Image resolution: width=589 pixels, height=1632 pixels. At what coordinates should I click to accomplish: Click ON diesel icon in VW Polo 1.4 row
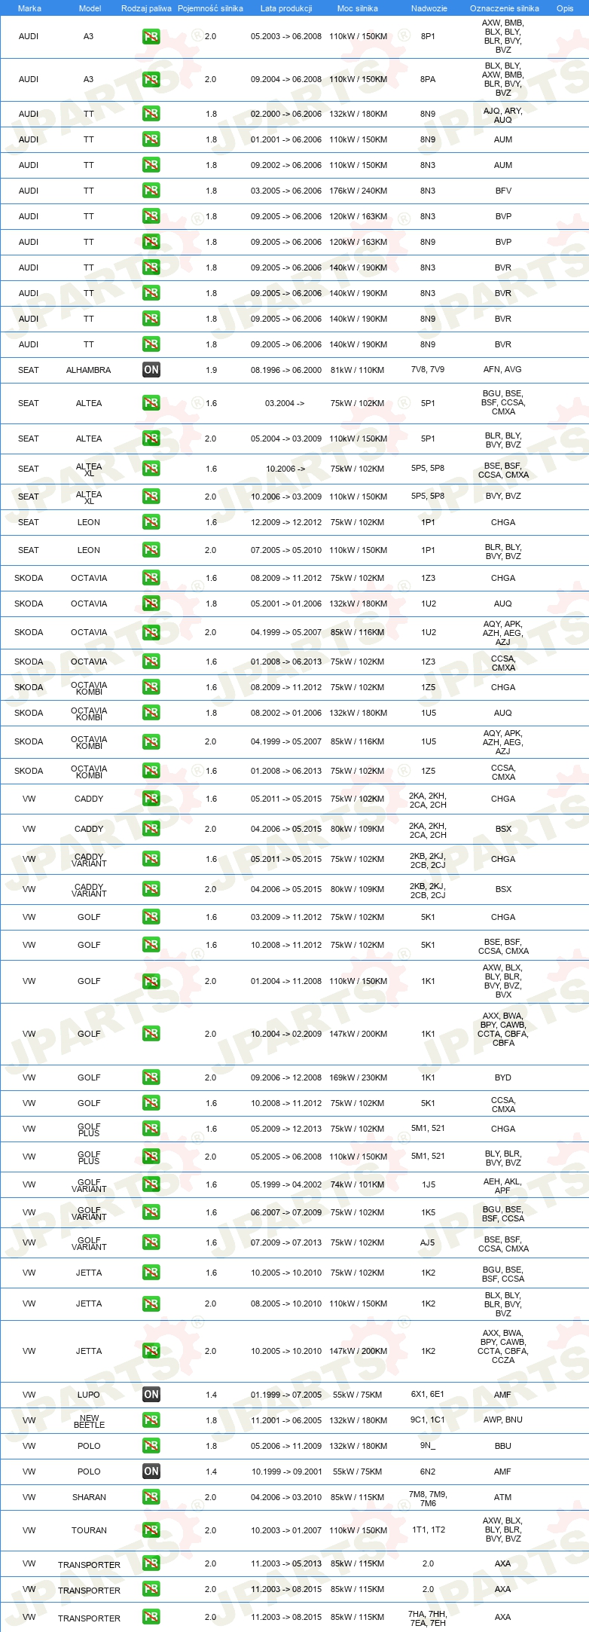pos(151,1472)
